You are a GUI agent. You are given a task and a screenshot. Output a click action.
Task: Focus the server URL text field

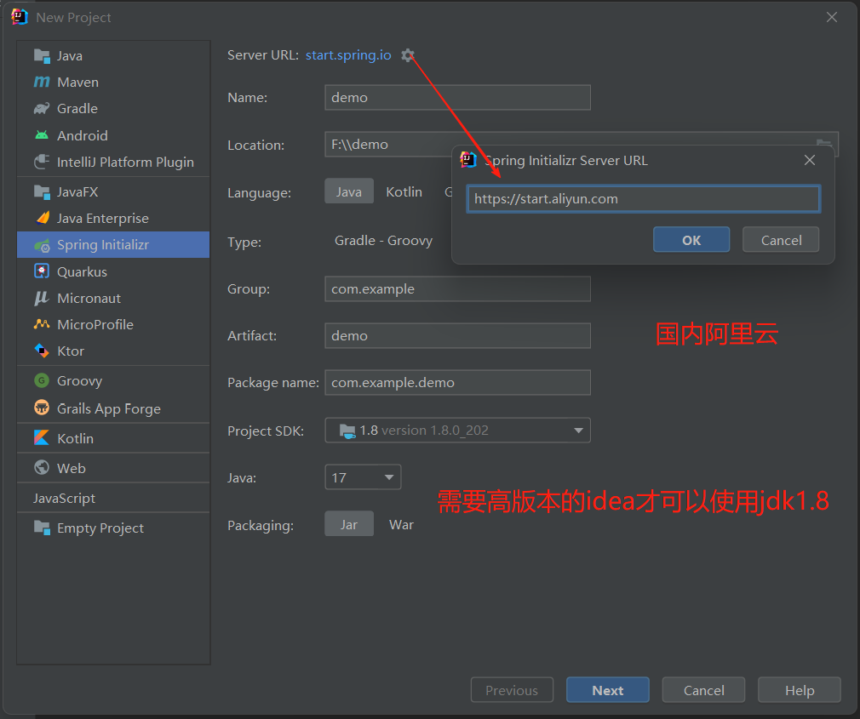(x=644, y=198)
